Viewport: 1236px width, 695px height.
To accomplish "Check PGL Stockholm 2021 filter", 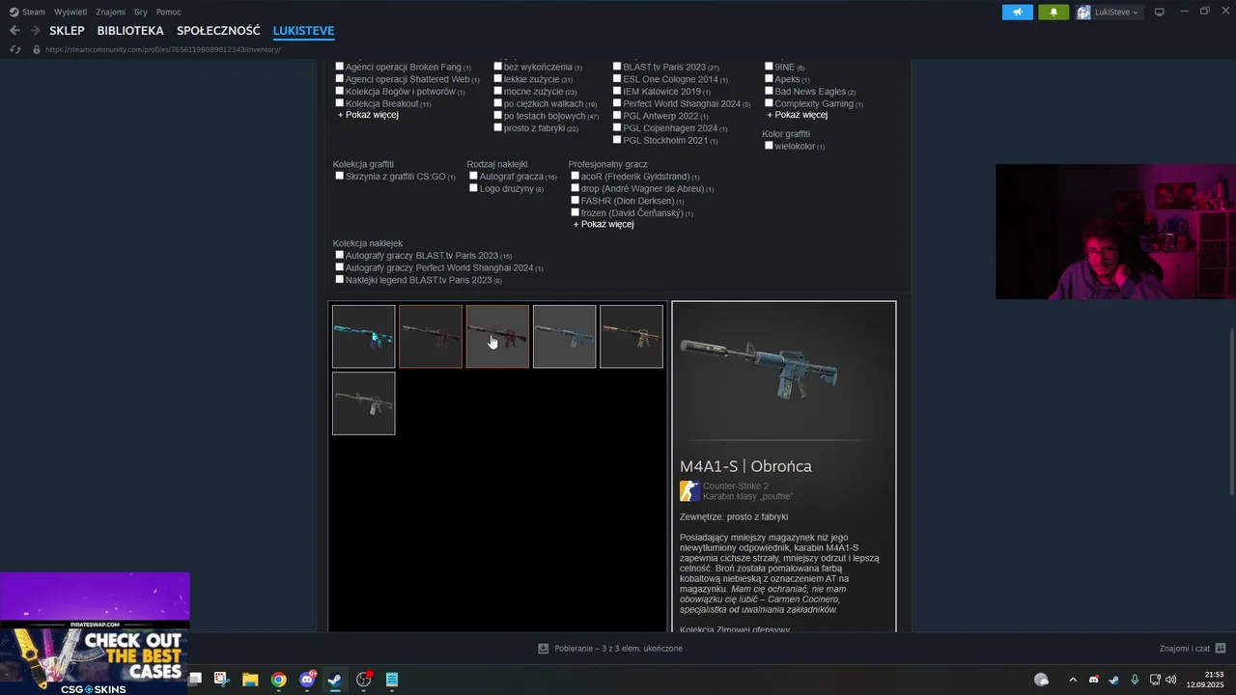I will pos(617,140).
